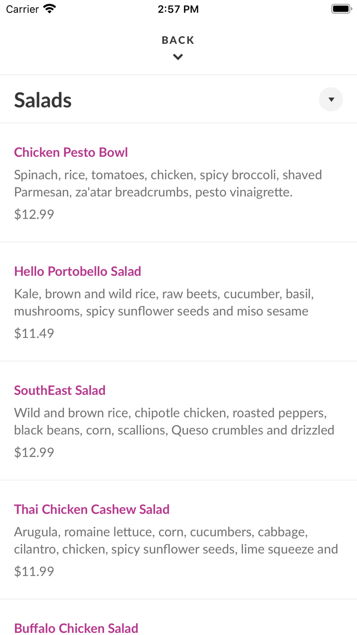The width and height of the screenshot is (357, 635).
Task: Open the Hello Portobello Salad item
Action: pos(78,271)
